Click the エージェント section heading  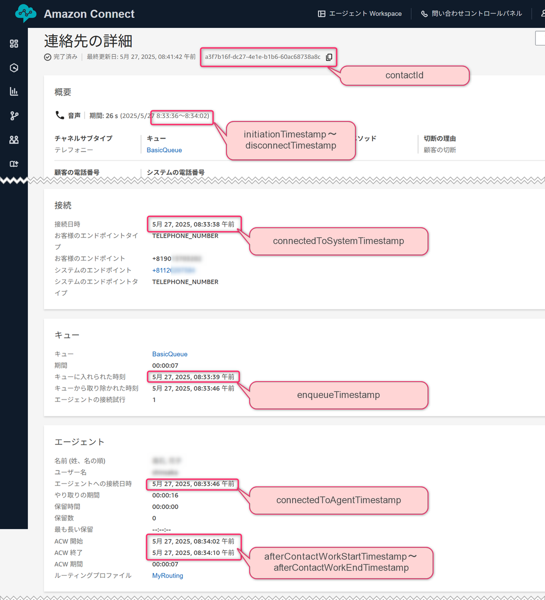pyautogui.click(x=79, y=442)
